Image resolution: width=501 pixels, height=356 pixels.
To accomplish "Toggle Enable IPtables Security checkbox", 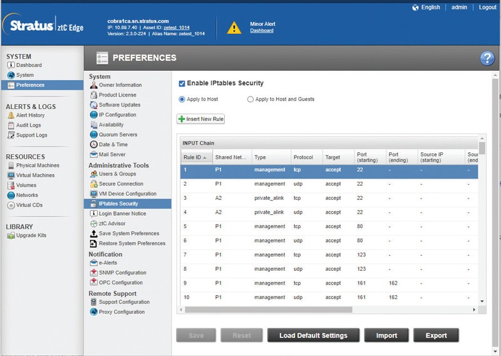I will [182, 83].
